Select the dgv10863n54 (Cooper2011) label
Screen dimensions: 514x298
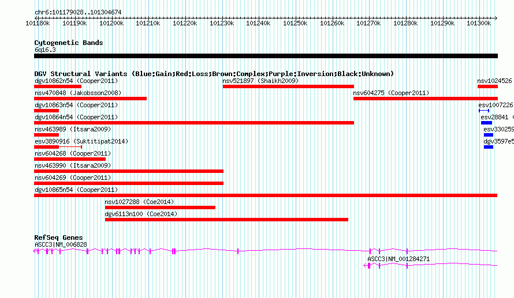click(x=76, y=105)
